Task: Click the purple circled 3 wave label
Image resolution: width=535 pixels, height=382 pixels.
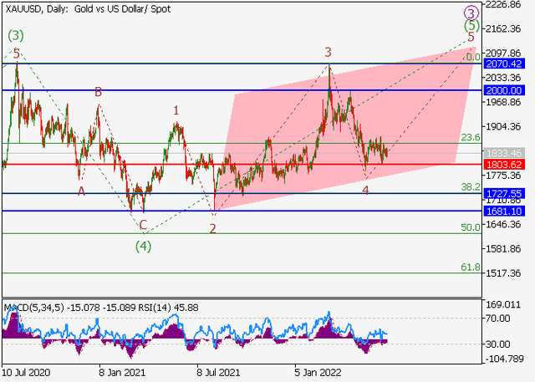Action: point(471,13)
